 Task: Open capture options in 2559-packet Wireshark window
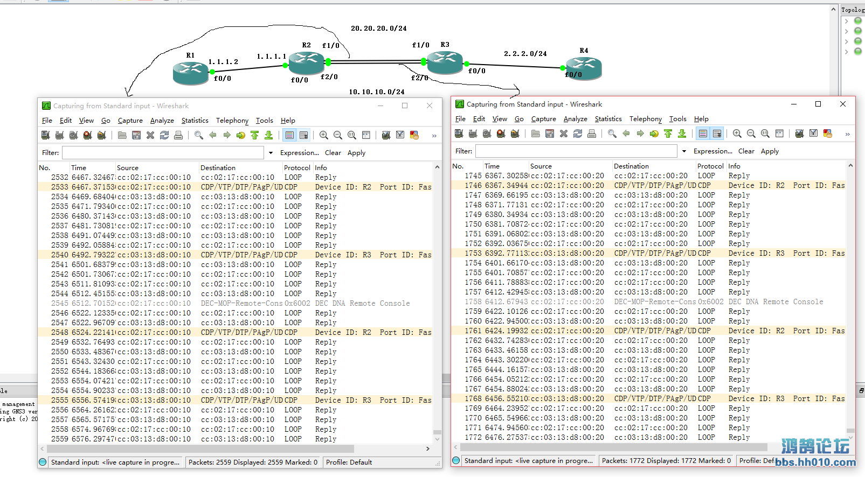(x=60, y=135)
